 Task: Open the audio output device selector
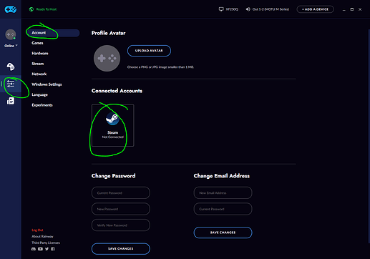pos(268,9)
